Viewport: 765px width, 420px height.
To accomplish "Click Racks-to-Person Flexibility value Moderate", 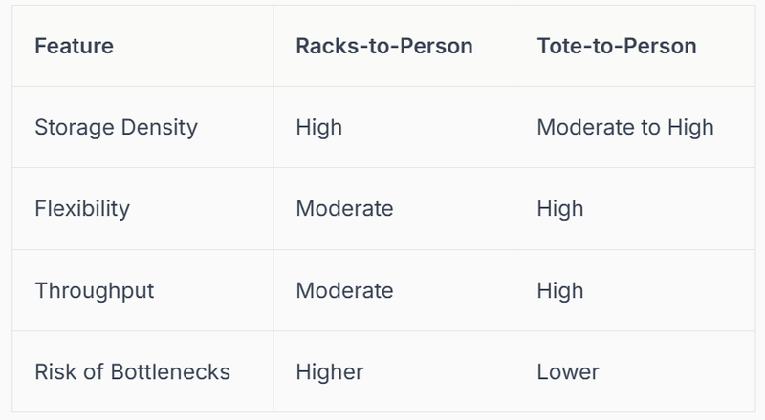I will click(344, 208).
